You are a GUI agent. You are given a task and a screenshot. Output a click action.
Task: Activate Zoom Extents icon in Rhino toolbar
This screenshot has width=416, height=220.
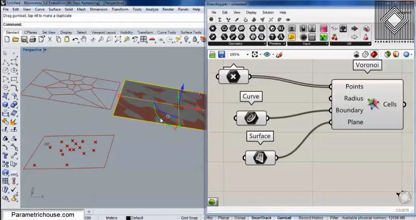coord(118,39)
